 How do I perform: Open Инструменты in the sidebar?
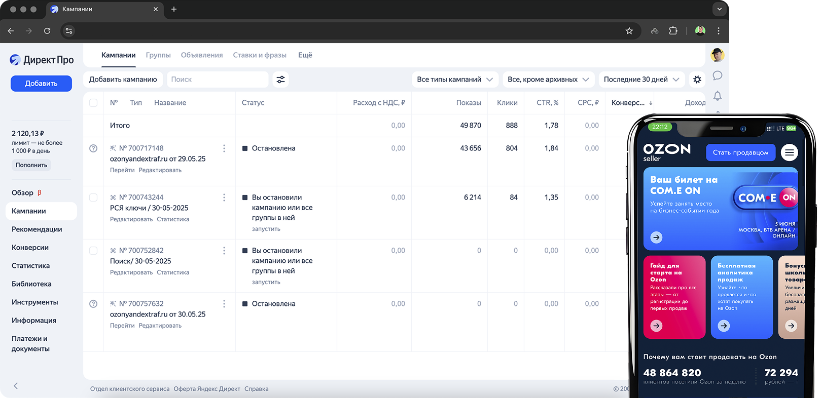pyautogui.click(x=35, y=302)
